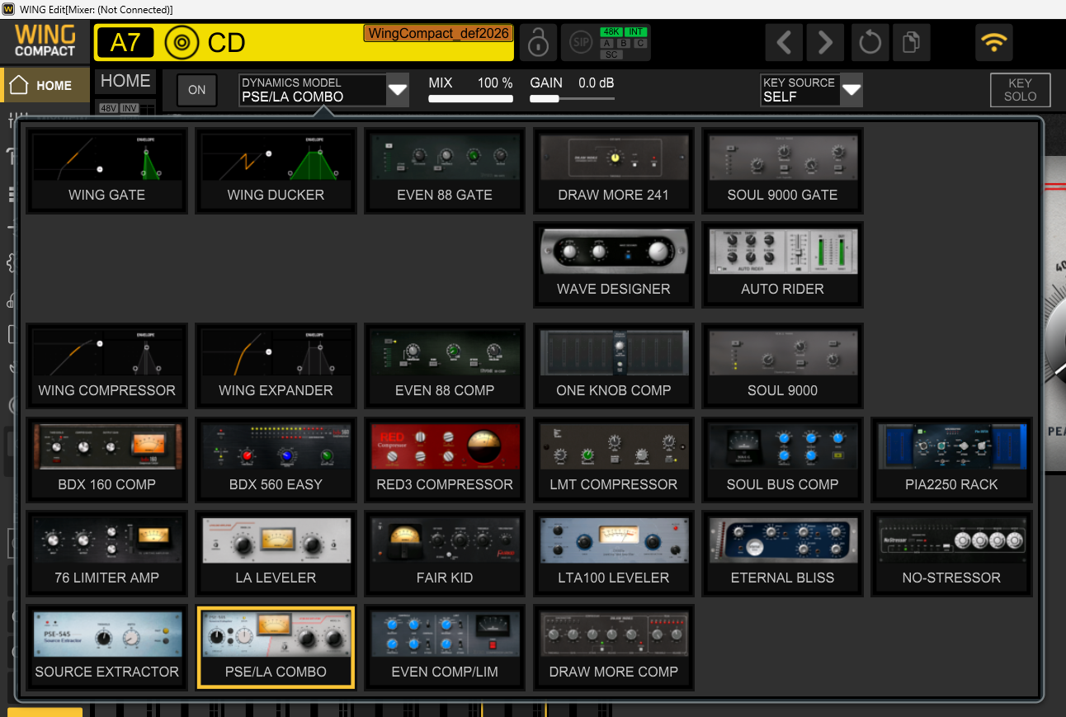Click the circular reset arrow icon

[x=870, y=42]
